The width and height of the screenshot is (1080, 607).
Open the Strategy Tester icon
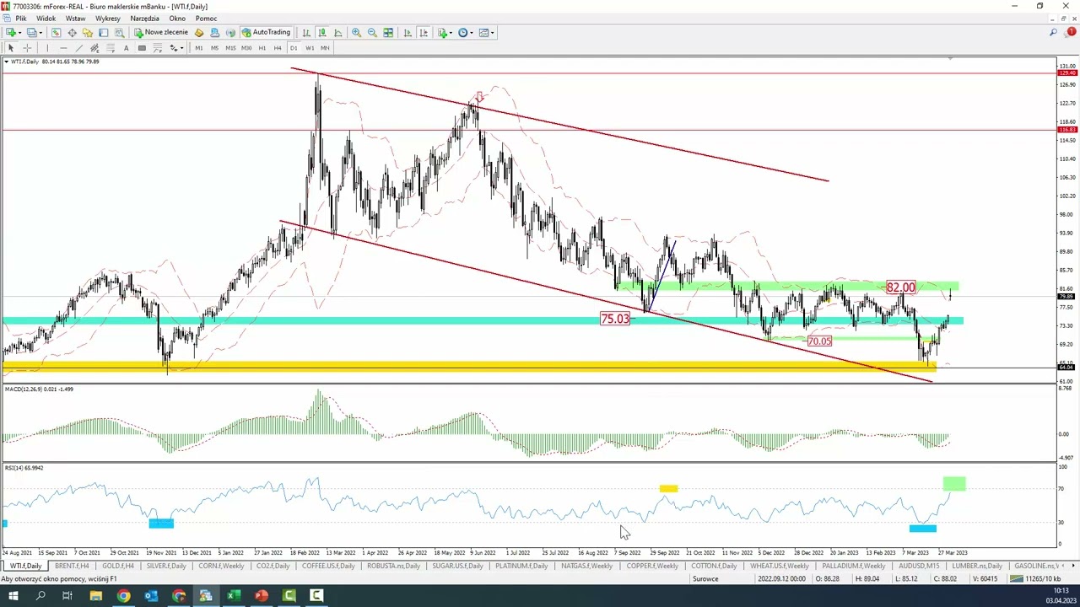[x=119, y=32]
